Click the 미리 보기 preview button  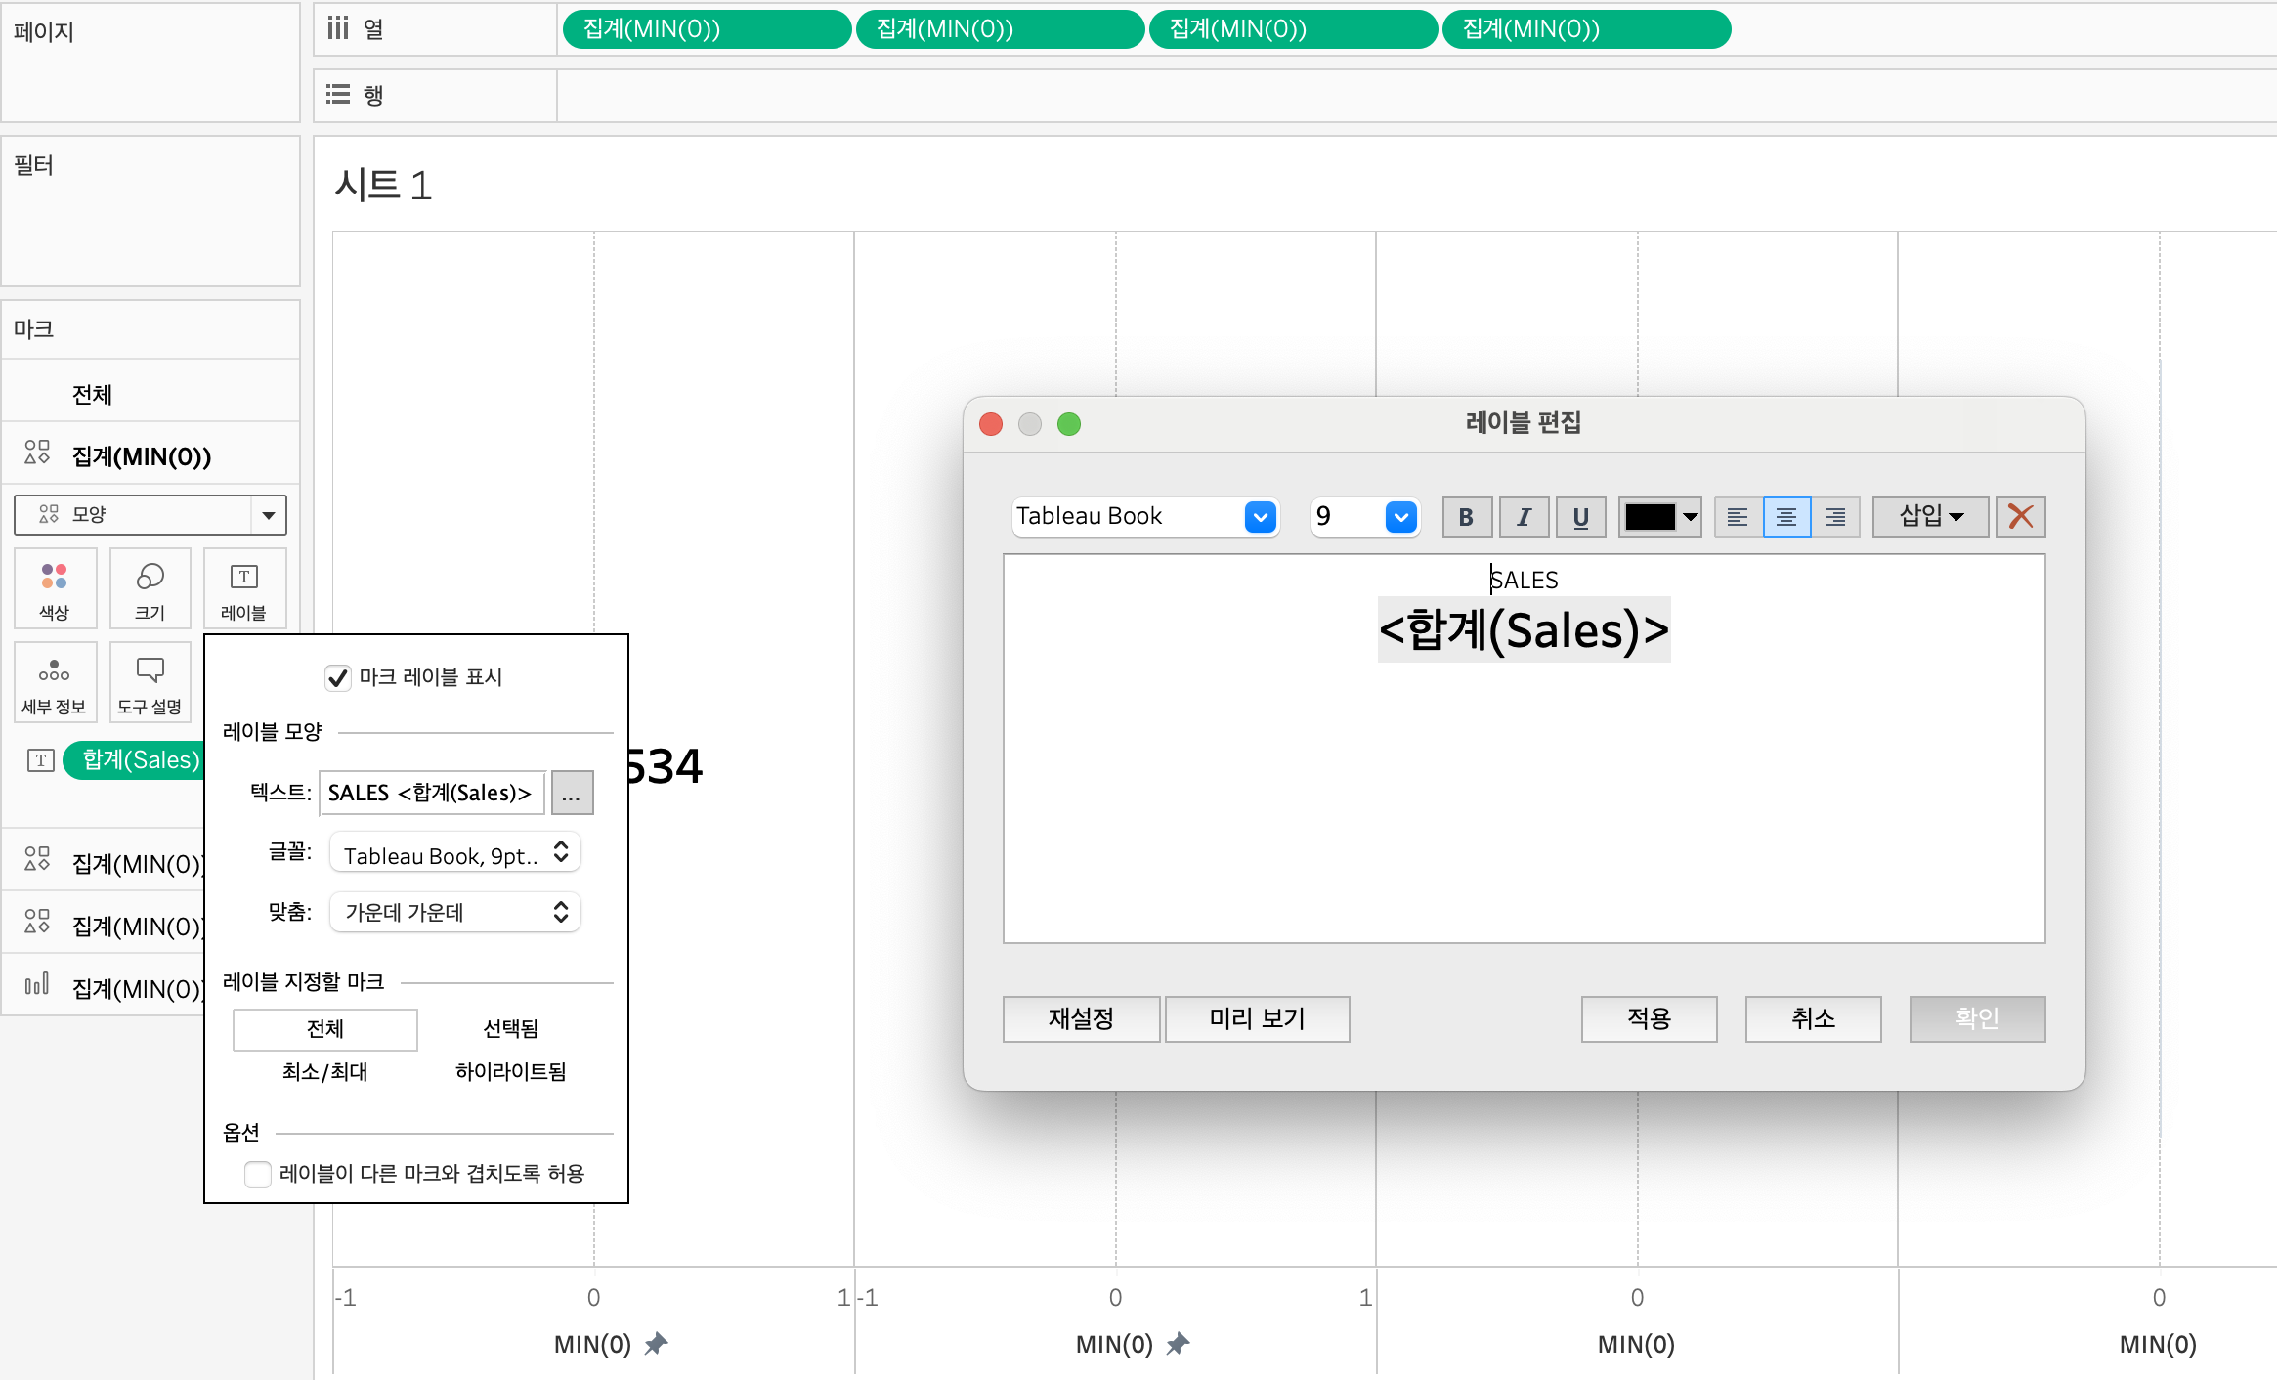coord(1257,1019)
